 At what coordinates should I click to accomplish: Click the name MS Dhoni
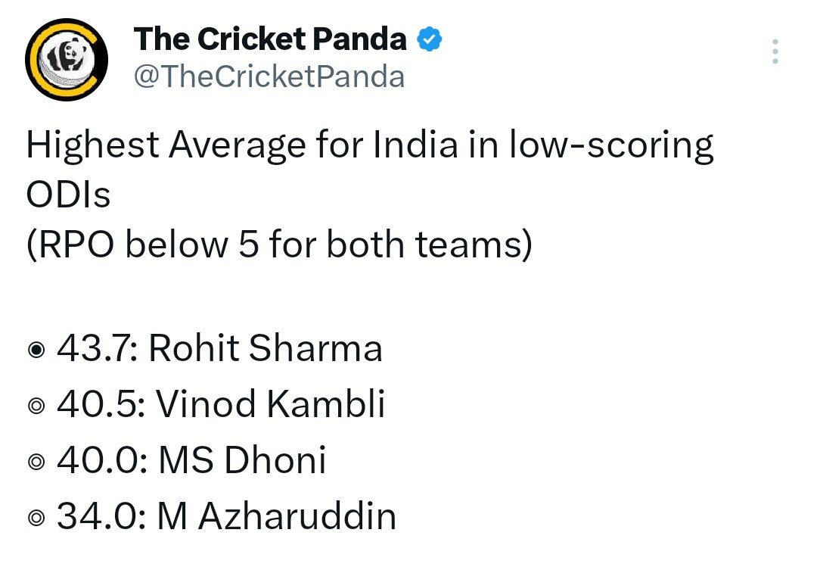(x=242, y=460)
